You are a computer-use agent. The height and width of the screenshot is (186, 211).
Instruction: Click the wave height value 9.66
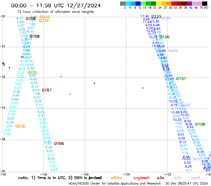(x=190, y=127)
